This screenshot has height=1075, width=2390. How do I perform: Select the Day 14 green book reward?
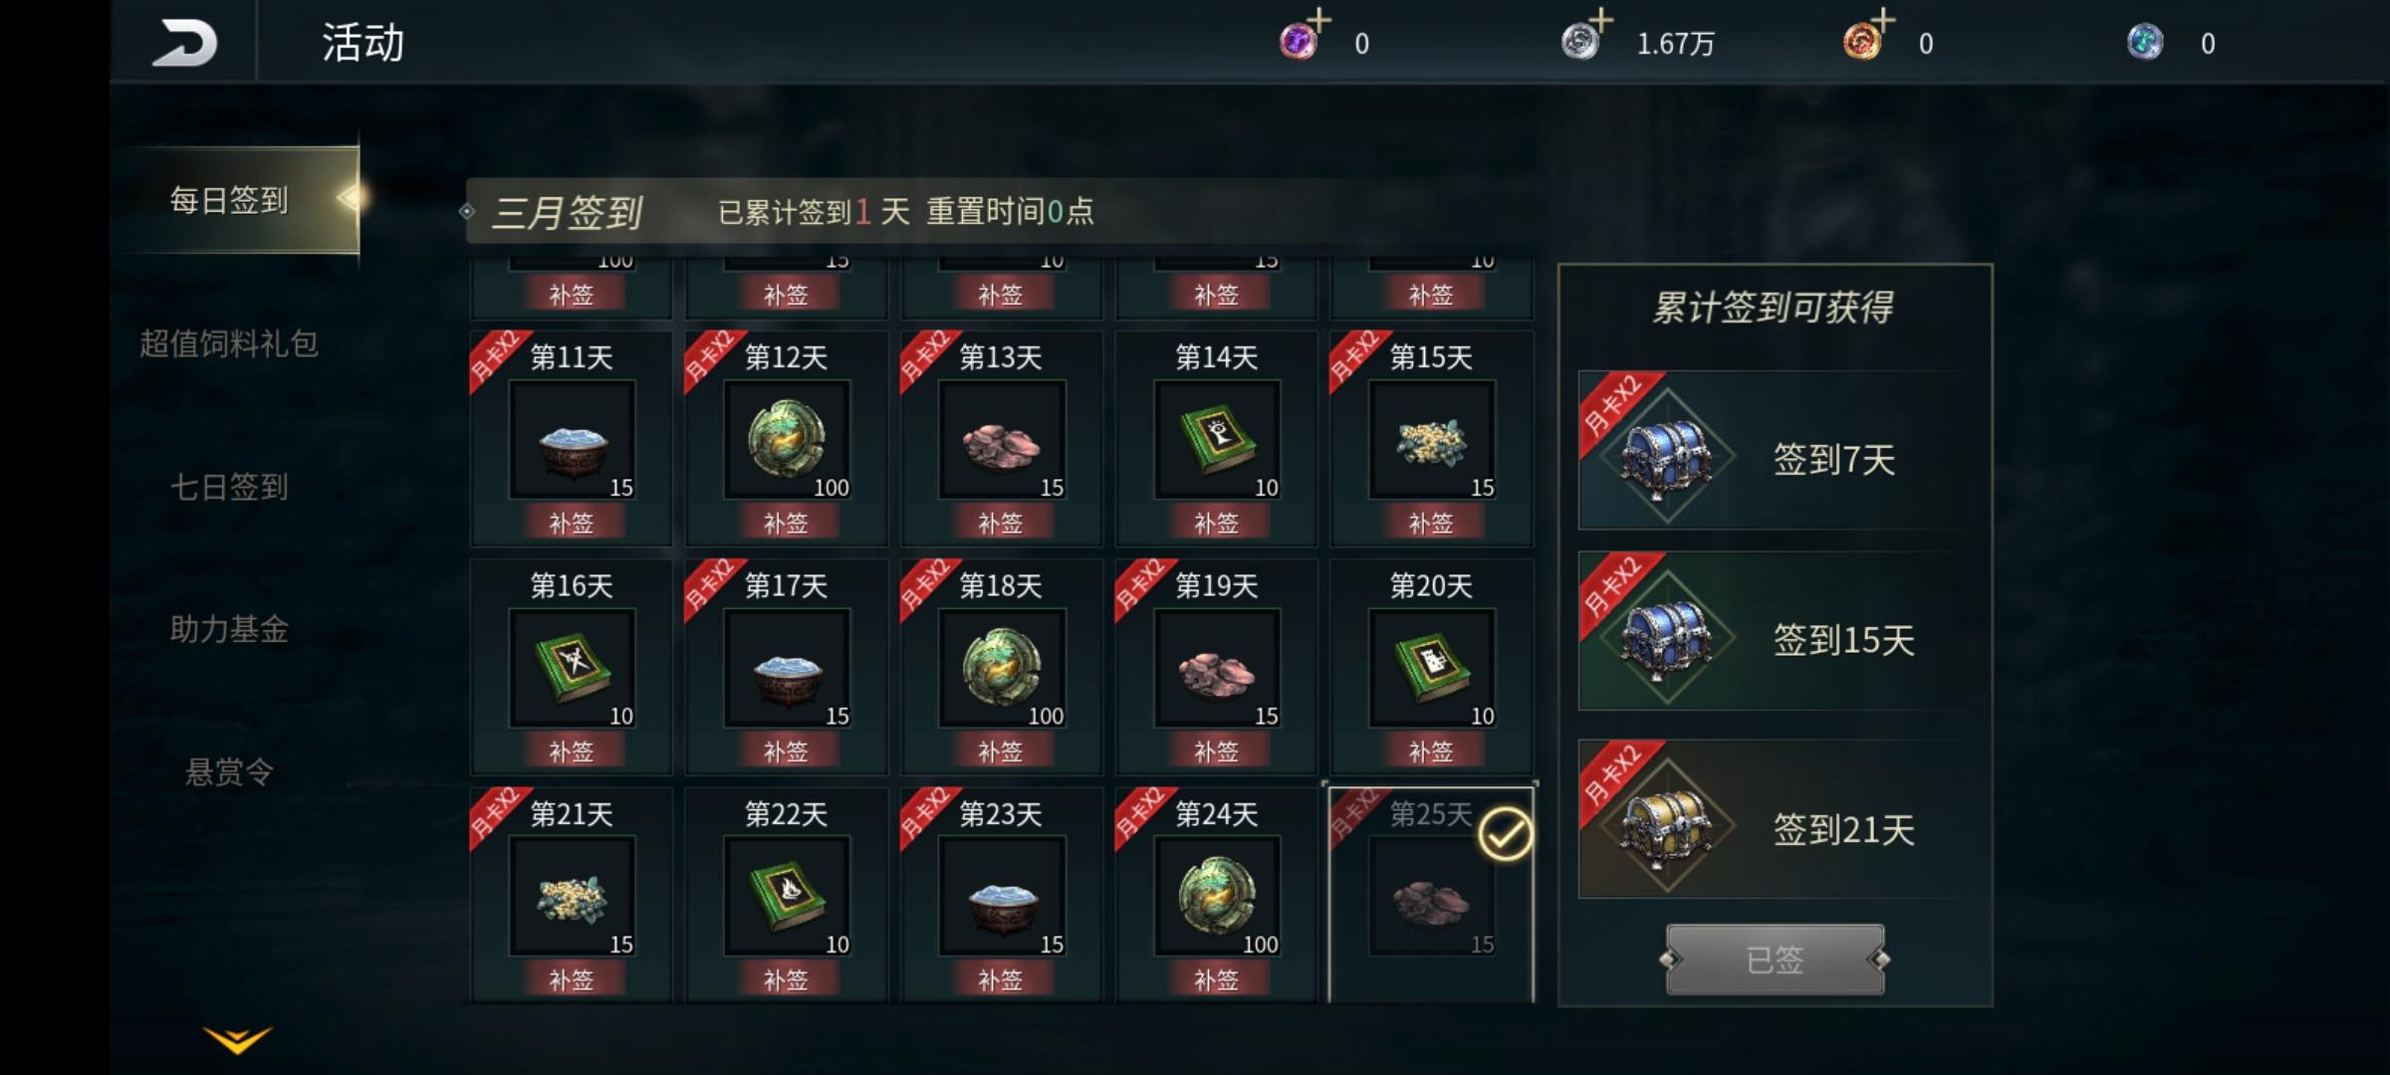(x=1216, y=439)
